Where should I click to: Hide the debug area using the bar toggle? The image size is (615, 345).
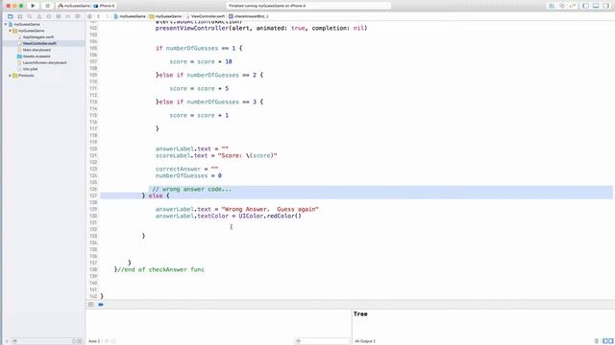pos(91,305)
